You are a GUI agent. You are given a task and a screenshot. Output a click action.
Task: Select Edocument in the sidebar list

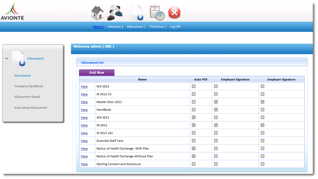(x=22, y=75)
